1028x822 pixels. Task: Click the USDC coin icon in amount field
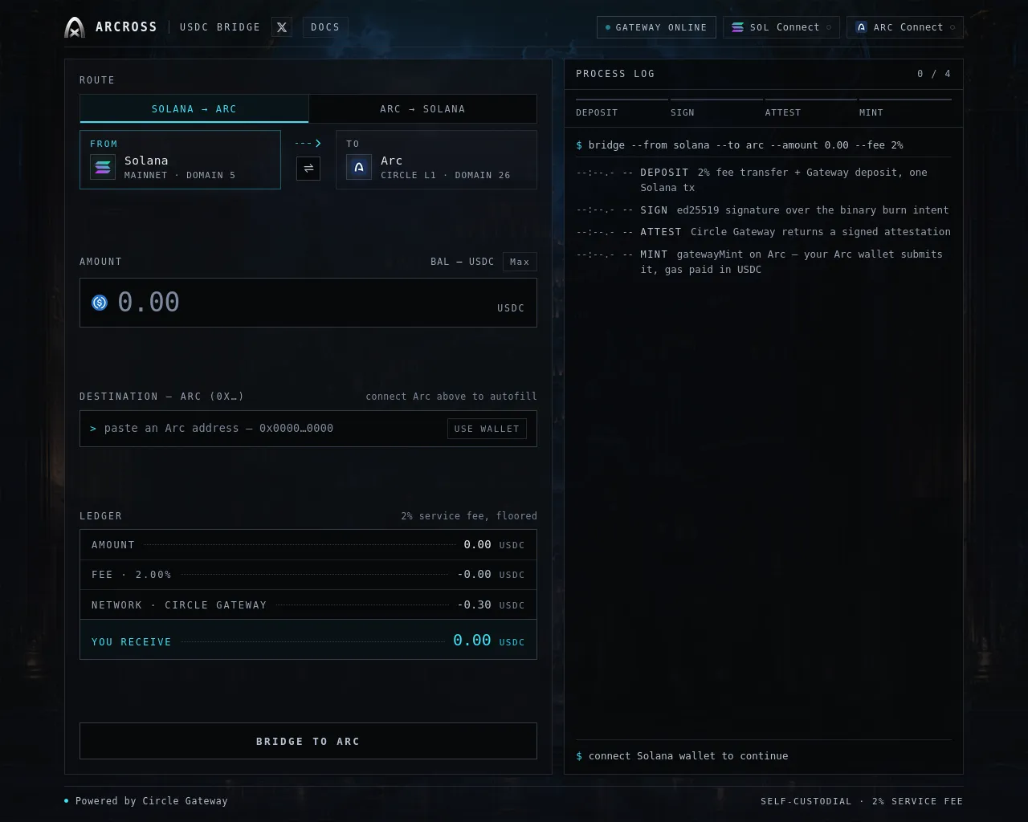(100, 303)
